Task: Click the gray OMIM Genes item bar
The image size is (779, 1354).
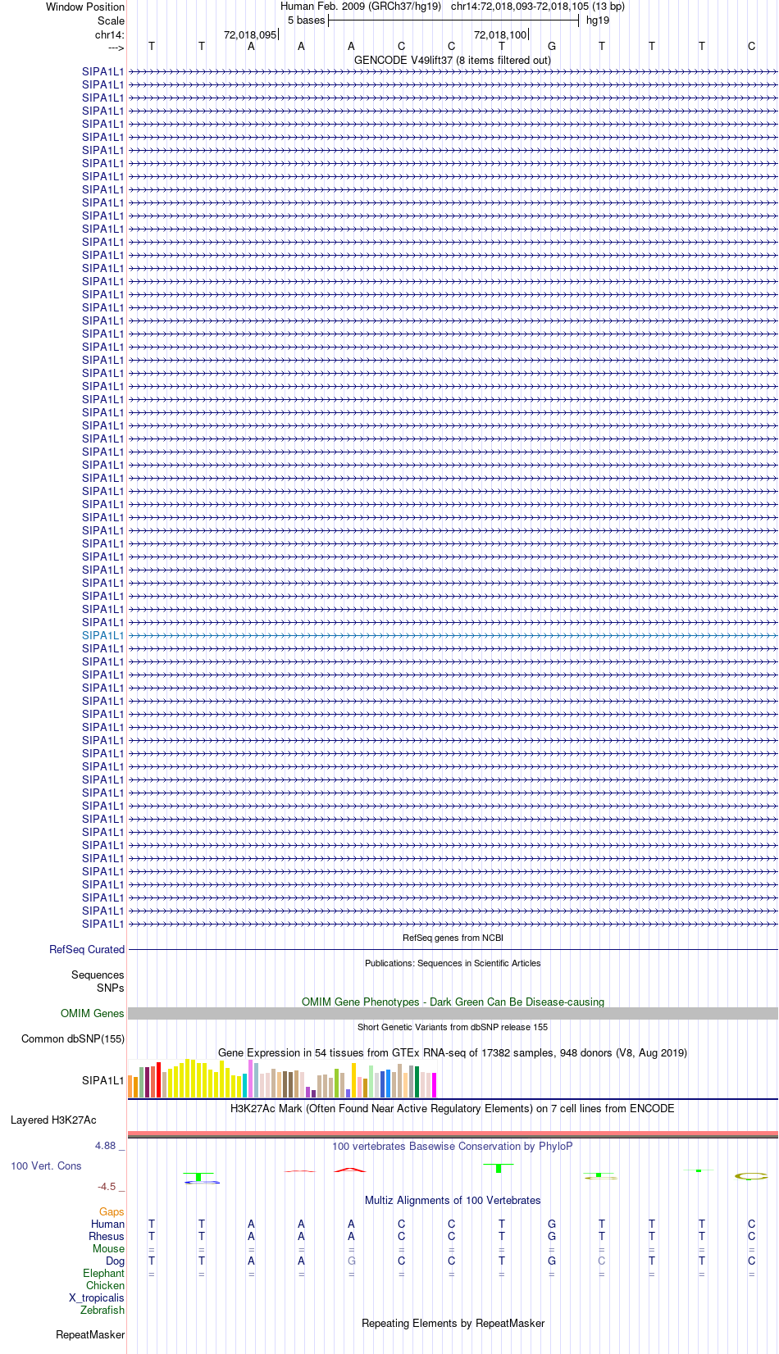Action: (453, 1013)
